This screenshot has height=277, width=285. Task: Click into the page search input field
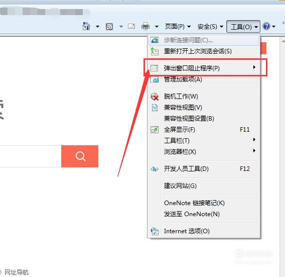click(x=31, y=156)
